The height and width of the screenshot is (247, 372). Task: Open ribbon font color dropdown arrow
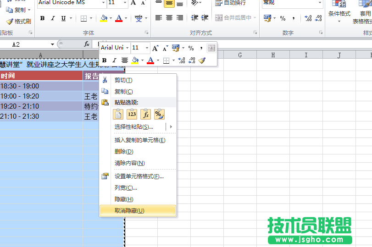(126, 18)
